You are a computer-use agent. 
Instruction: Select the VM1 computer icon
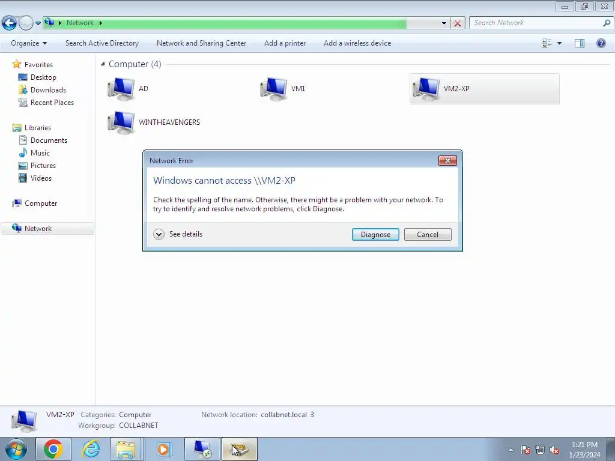(x=273, y=89)
